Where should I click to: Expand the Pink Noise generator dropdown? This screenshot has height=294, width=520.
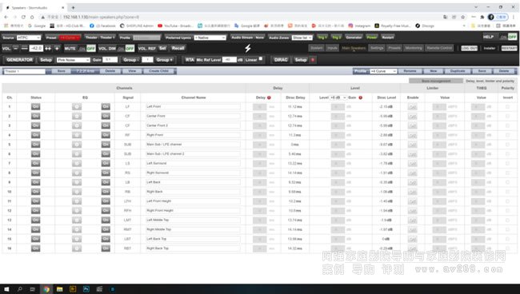tap(74, 60)
